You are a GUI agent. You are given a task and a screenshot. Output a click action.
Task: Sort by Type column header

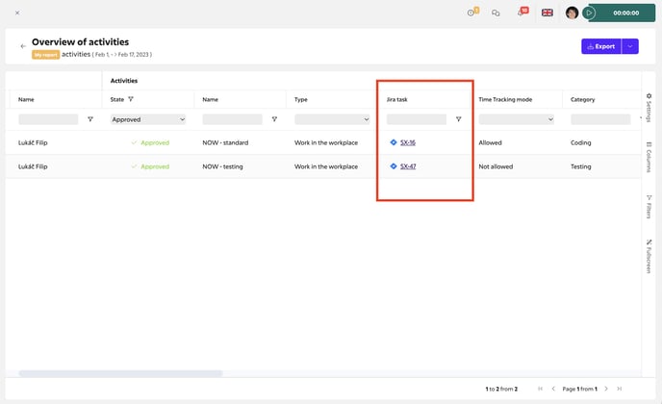tap(301, 100)
